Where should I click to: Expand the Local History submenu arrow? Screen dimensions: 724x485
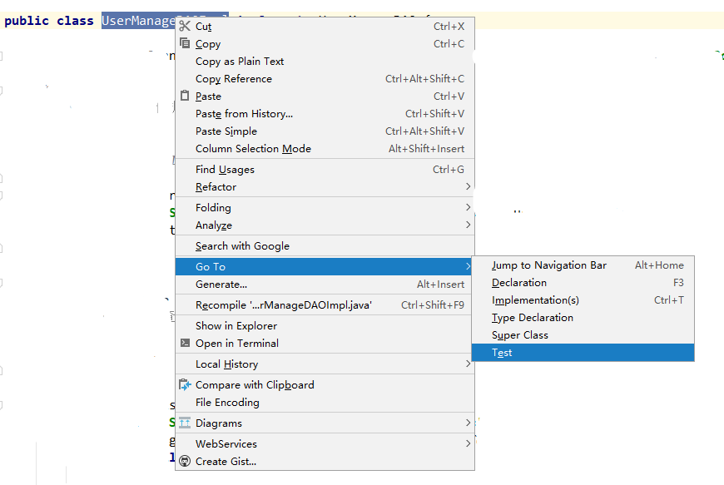468,364
